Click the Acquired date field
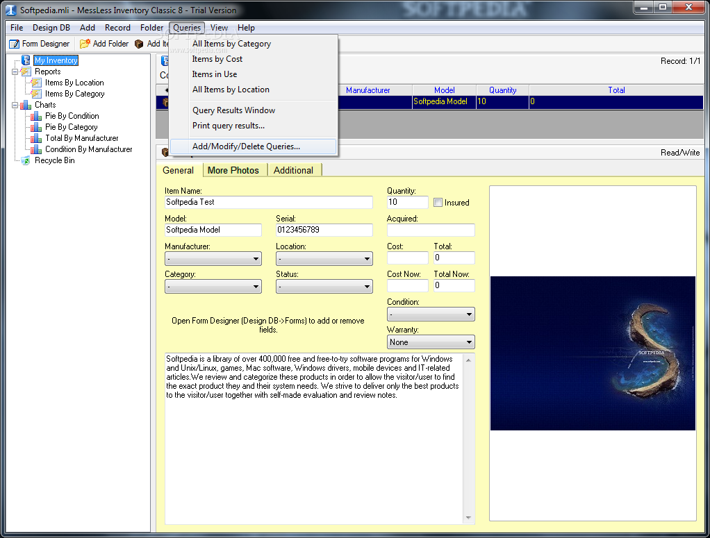This screenshot has width=710, height=538. [431, 230]
